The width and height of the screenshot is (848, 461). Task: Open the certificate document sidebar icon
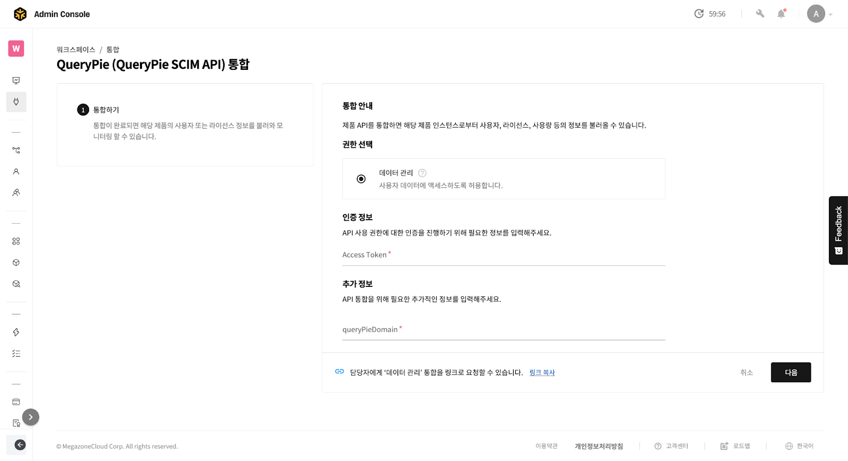coord(16,423)
